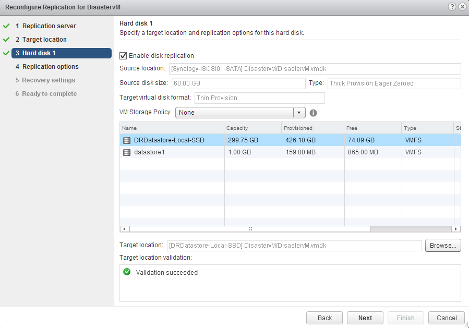Click the DRDatastore-Local-SSD datastore icon
The height and width of the screenshot is (328, 469).
[x=127, y=140]
